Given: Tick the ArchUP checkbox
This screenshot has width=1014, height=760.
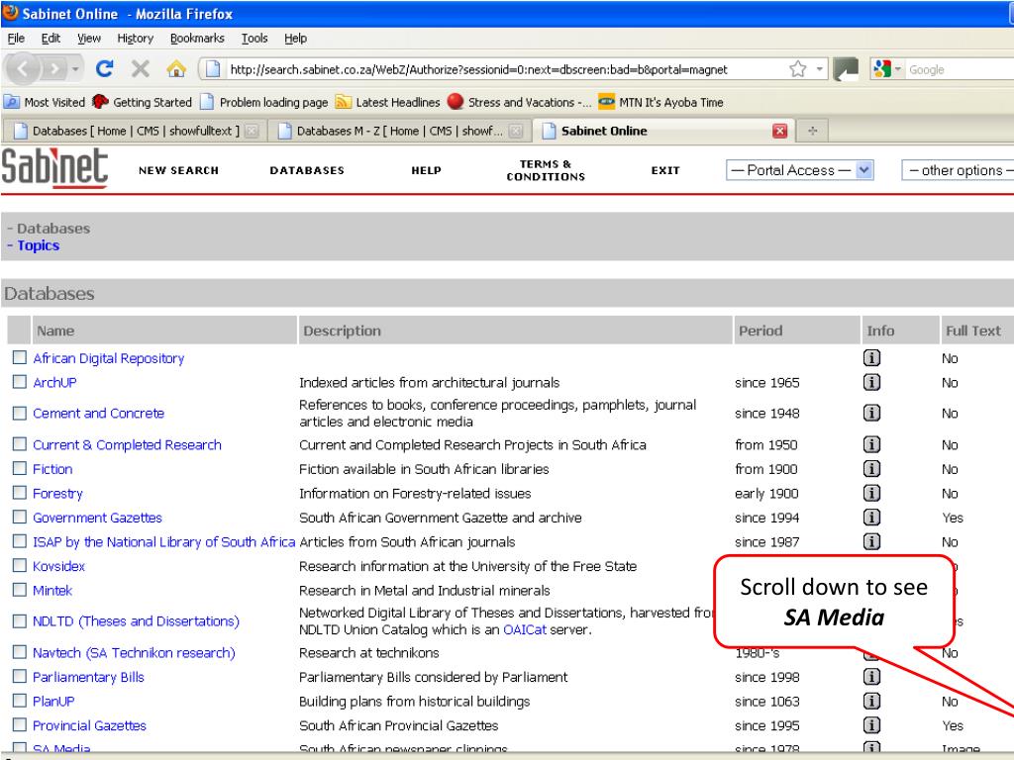Looking at the screenshot, I should point(20,381).
